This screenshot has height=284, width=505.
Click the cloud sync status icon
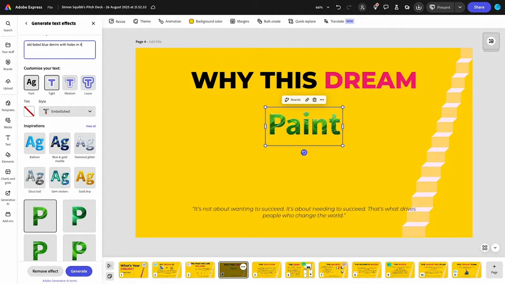(x=153, y=7)
